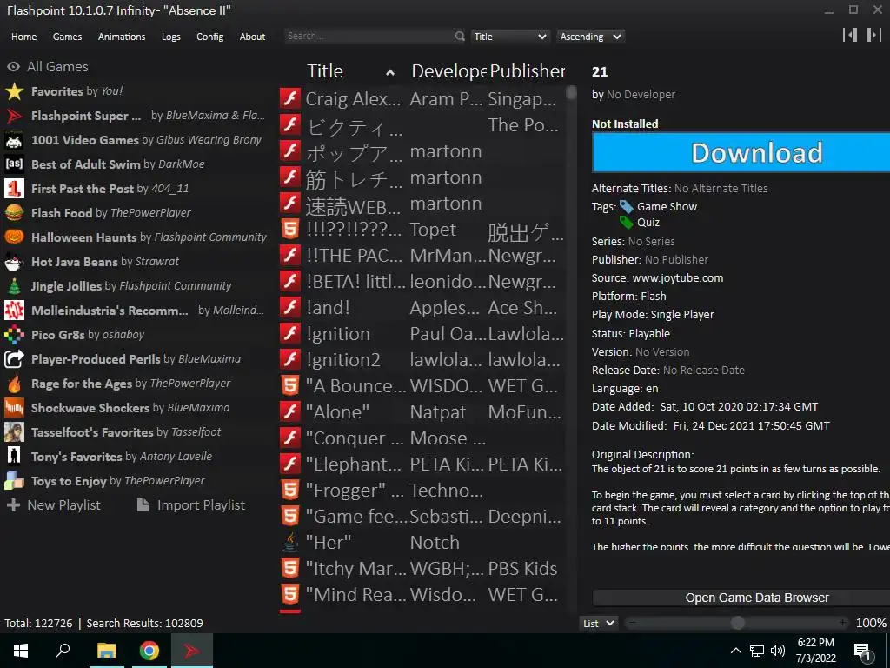Select the Craig Alex... game row
This screenshot has height=668, width=890.
click(422, 98)
